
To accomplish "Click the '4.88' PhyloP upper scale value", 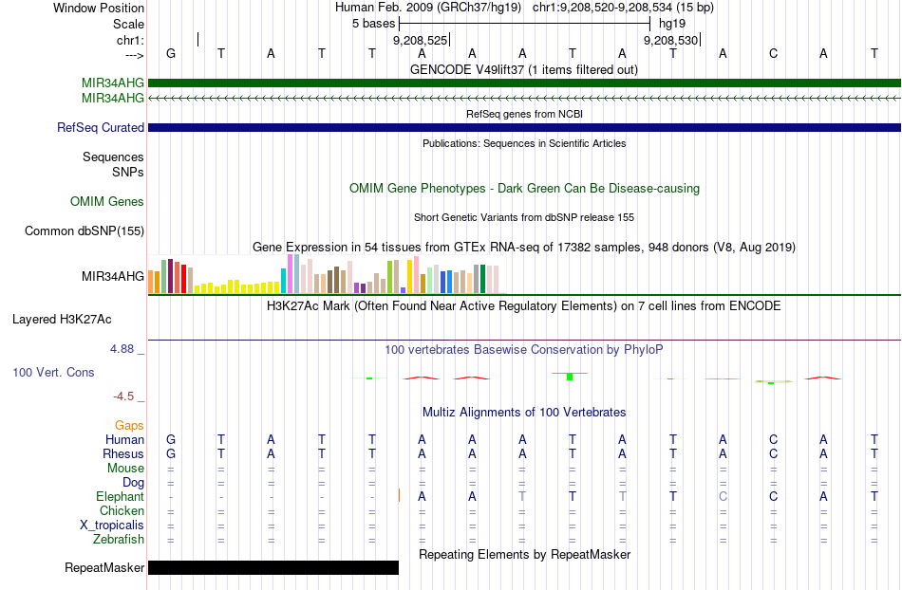I will [122, 349].
